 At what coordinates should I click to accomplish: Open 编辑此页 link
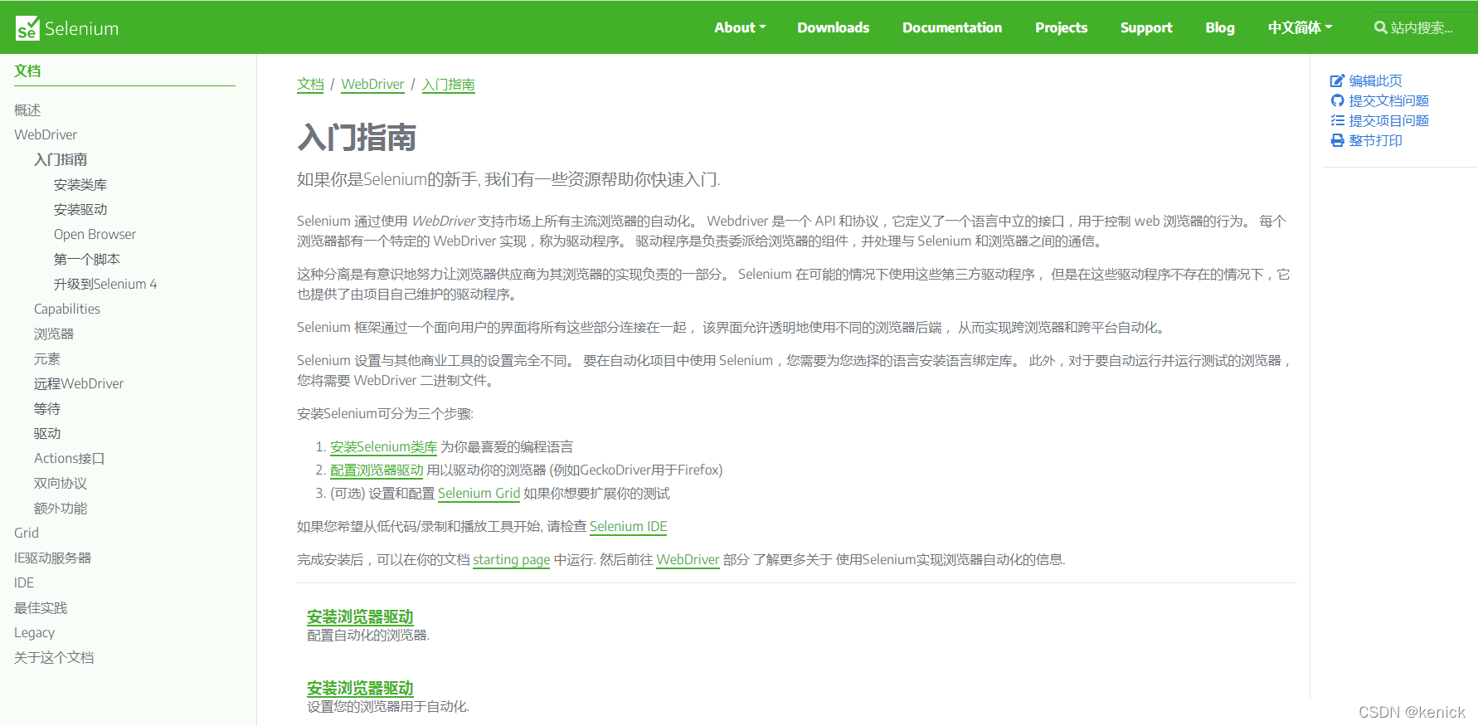(1375, 80)
